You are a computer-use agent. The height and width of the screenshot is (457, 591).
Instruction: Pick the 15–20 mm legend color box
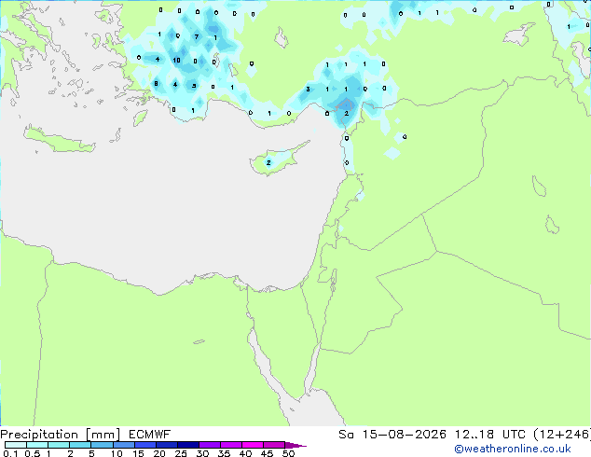pyautogui.click(x=144, y=445)
